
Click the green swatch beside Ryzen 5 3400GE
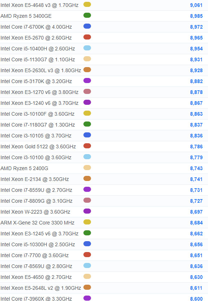(87, 15)
